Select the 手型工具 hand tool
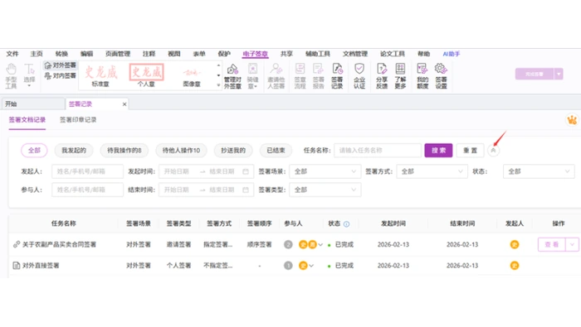The image size is (581, 327). [x=11, y=75]
